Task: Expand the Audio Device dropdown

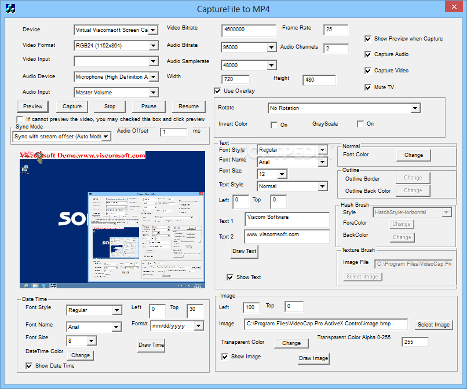Action: [153, 77]
